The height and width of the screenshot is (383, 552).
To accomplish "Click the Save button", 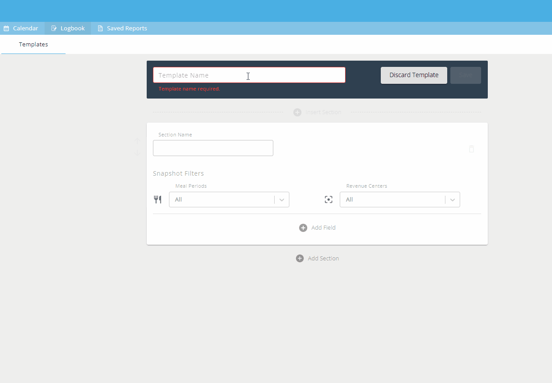I will (x=465, y=75).
